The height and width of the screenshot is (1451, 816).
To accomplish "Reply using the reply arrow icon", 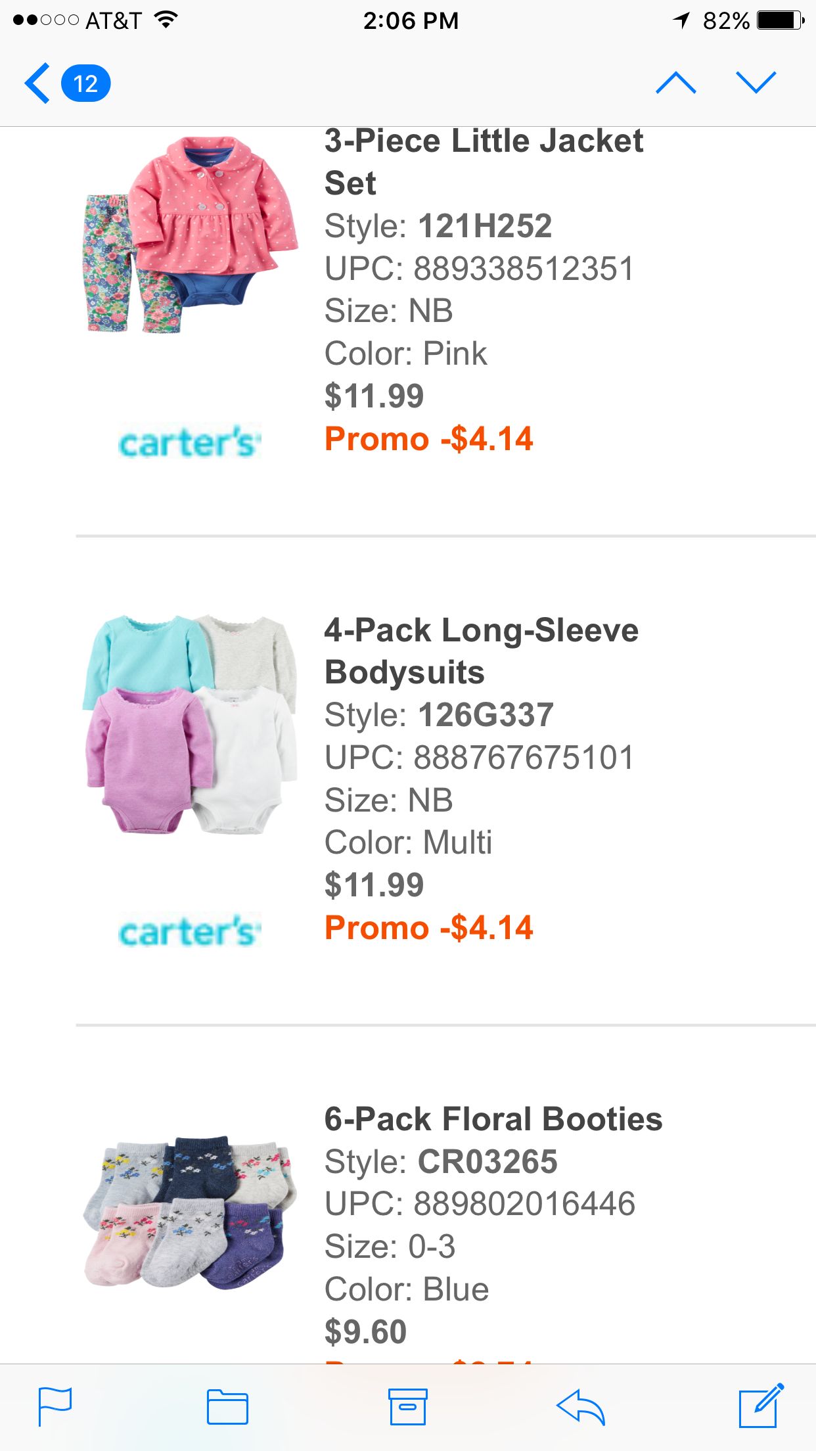I will (x=580, y=1406).
